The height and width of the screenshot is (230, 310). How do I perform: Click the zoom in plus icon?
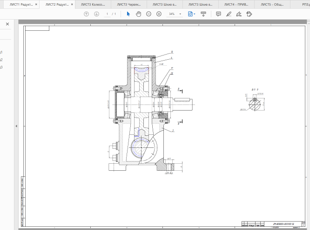(159, 14)
